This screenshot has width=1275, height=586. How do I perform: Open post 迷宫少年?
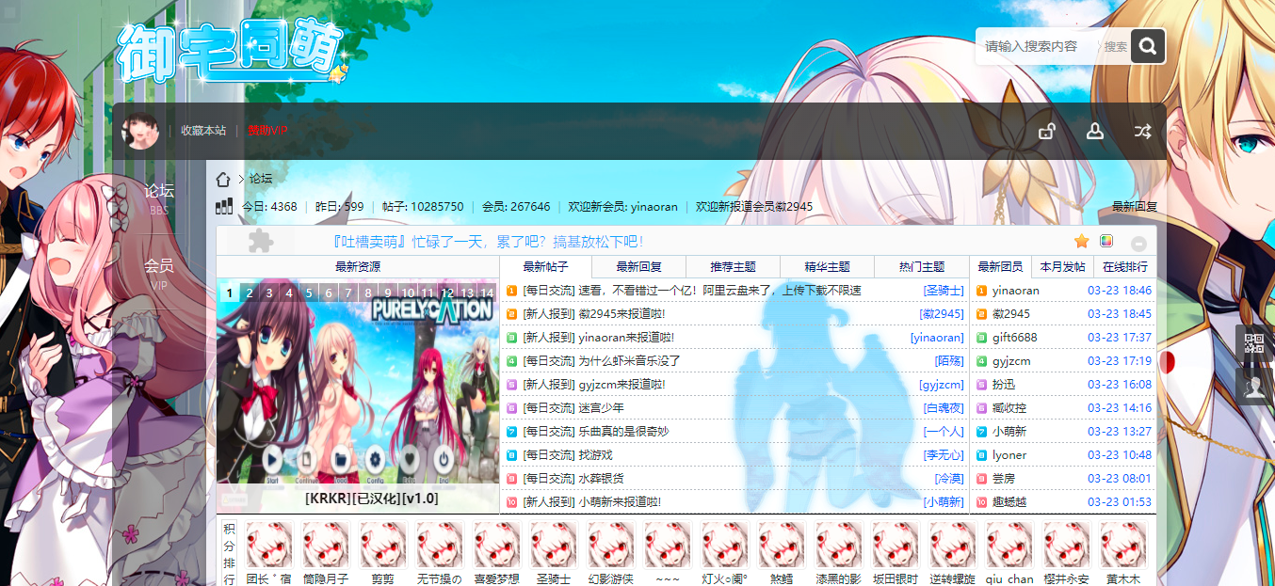601,408
